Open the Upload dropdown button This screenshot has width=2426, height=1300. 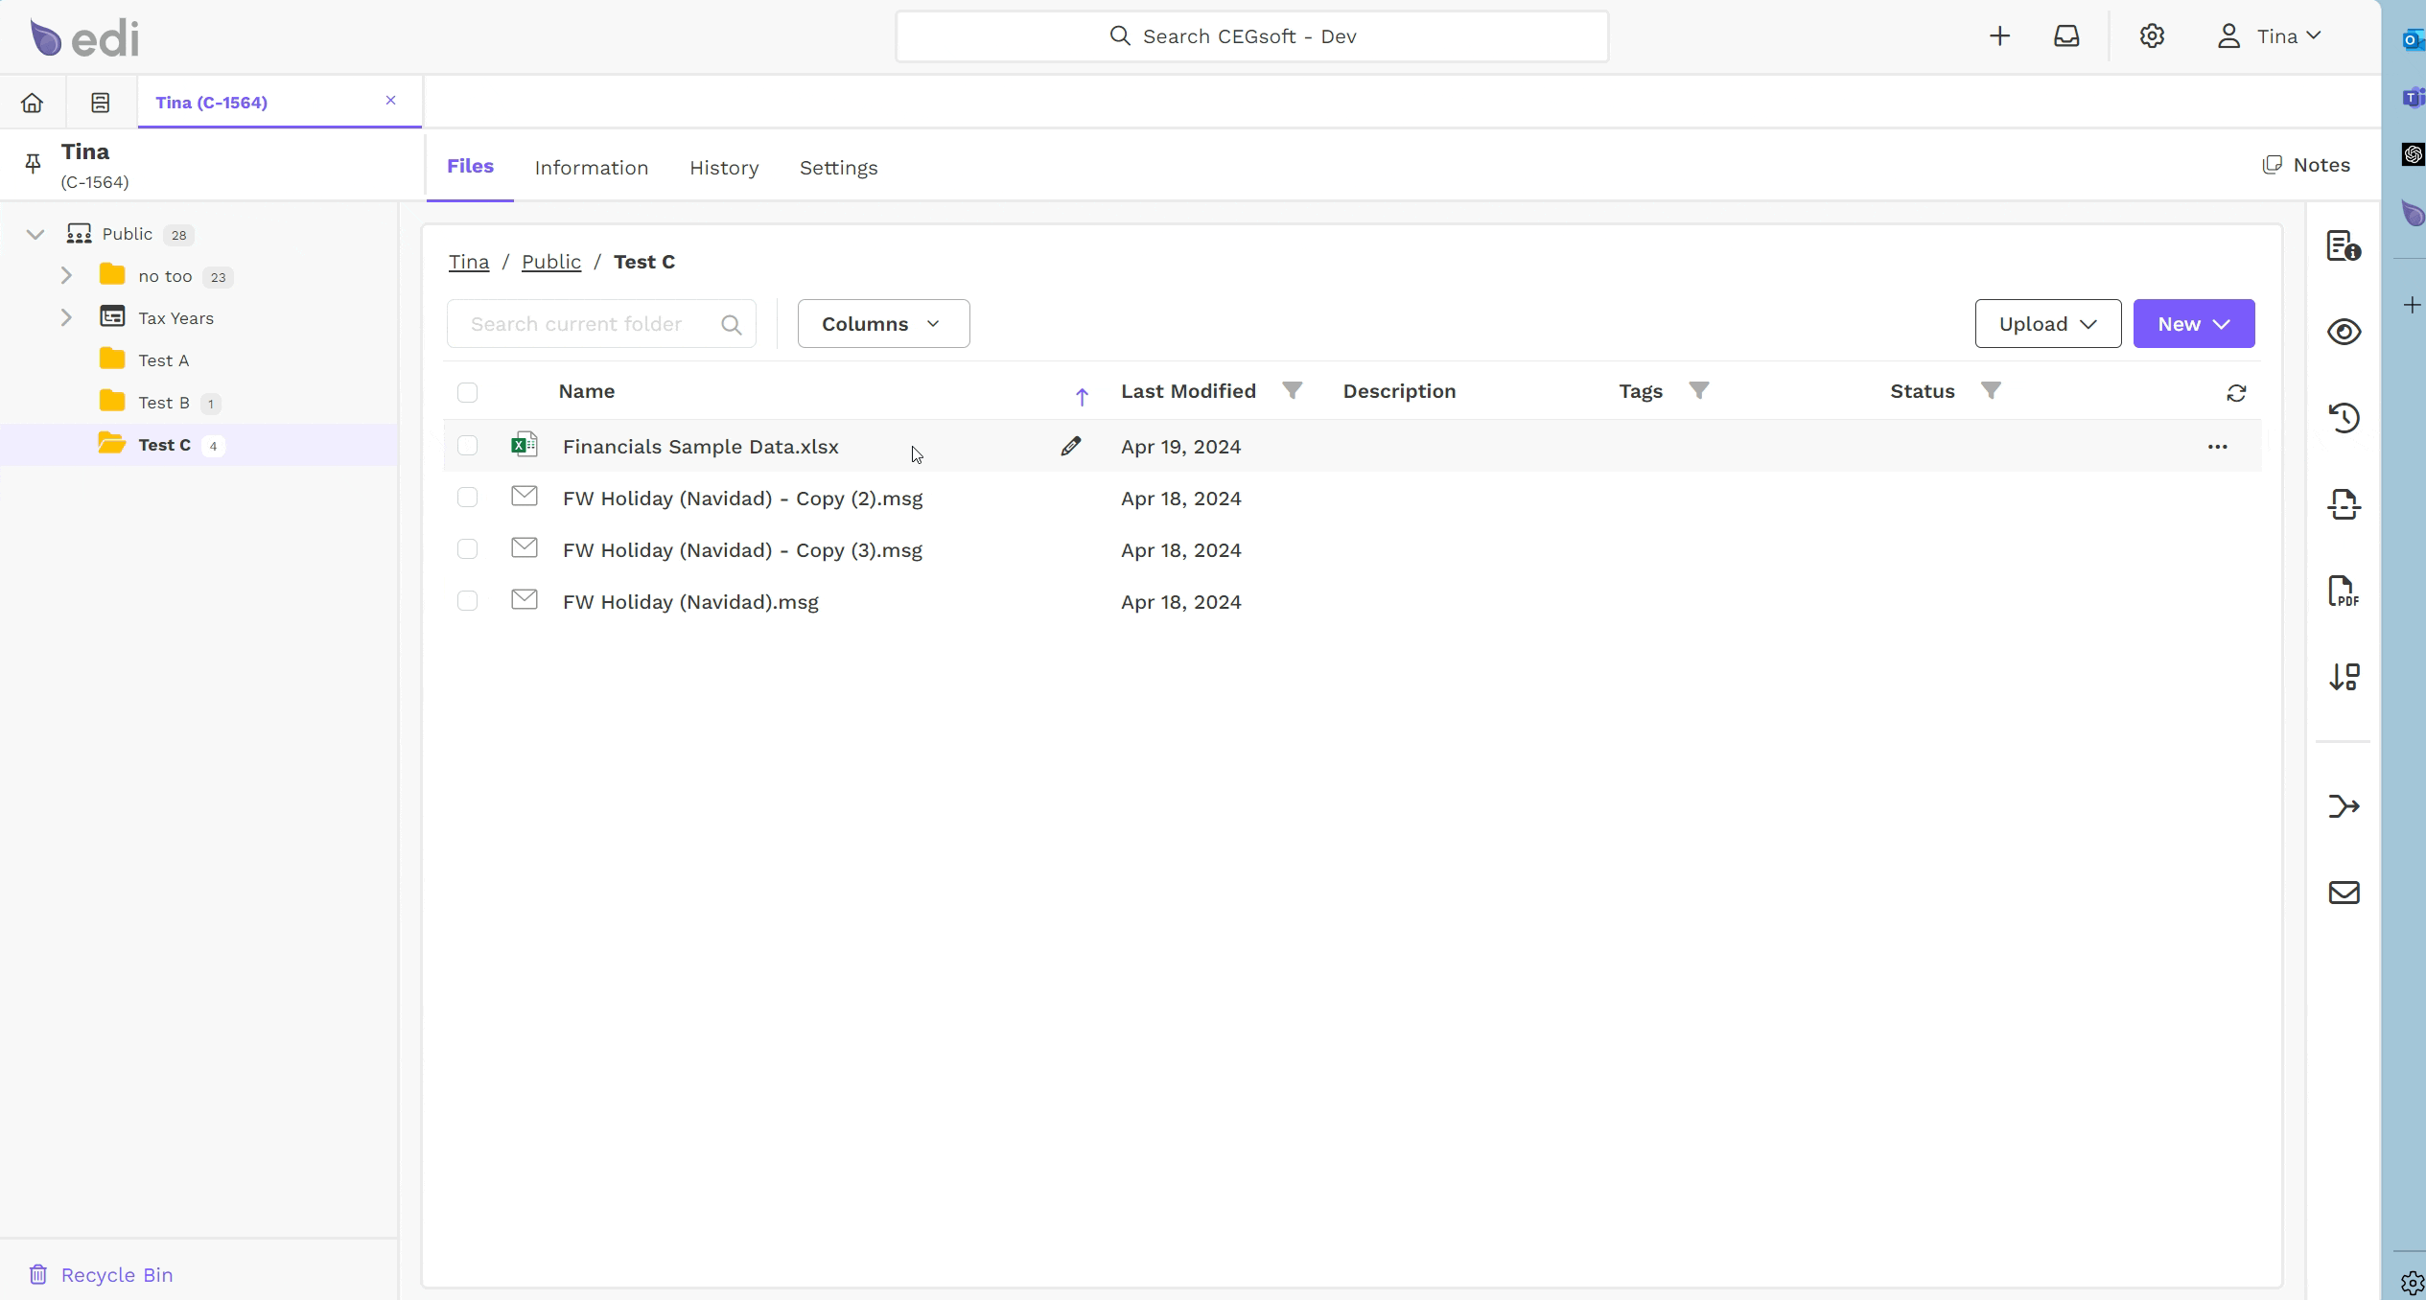pos(2047,324)
